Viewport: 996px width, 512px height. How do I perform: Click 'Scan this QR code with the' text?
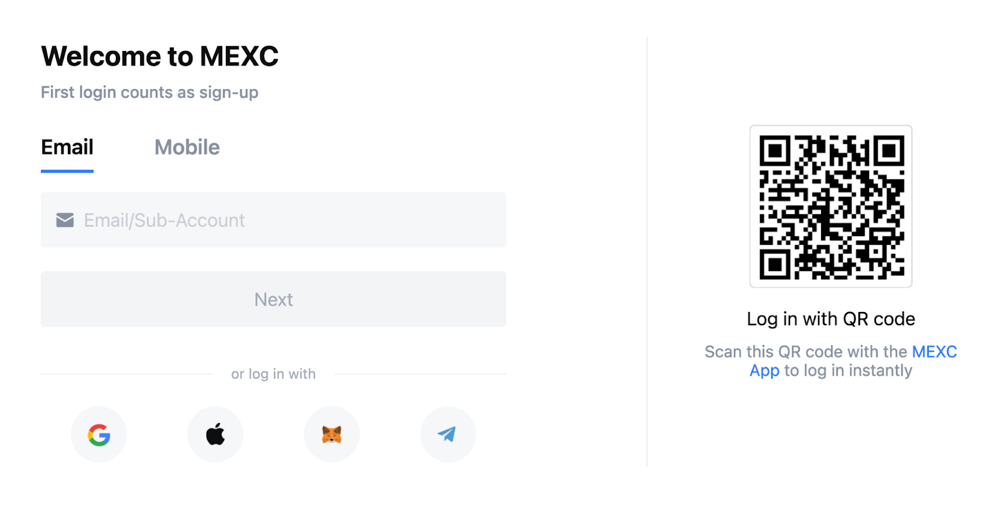pyautogui.click(x=806, y=351)
